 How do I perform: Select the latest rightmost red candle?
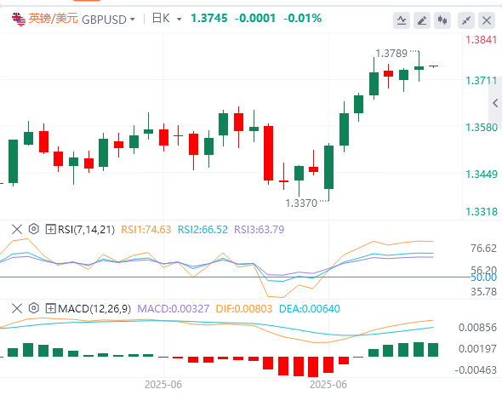433,66
